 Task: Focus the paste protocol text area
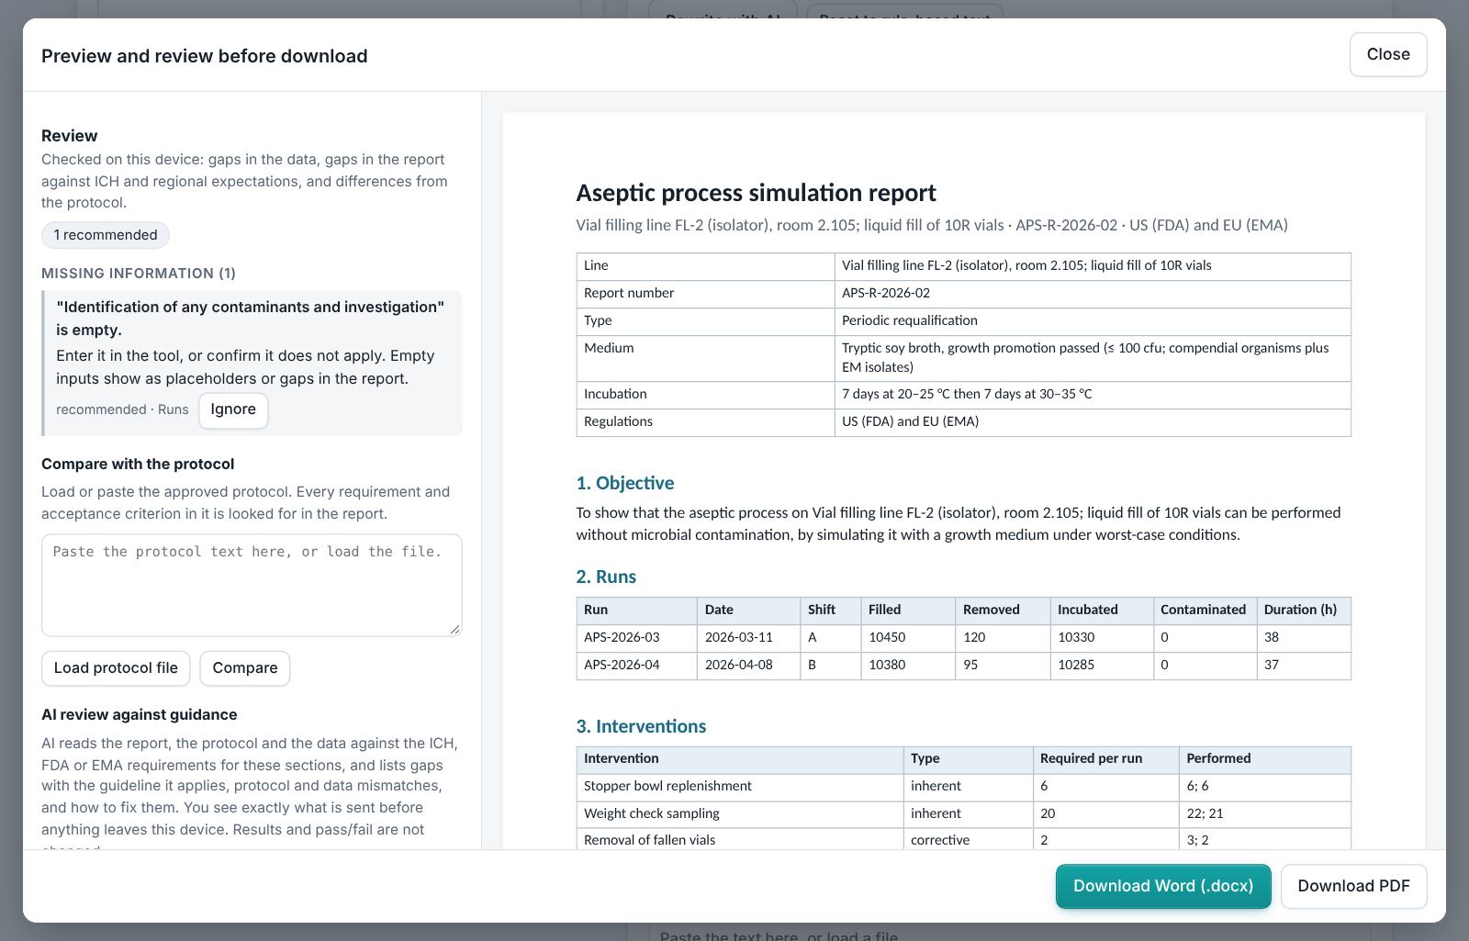pyautogui.click(x=252, y=585)
